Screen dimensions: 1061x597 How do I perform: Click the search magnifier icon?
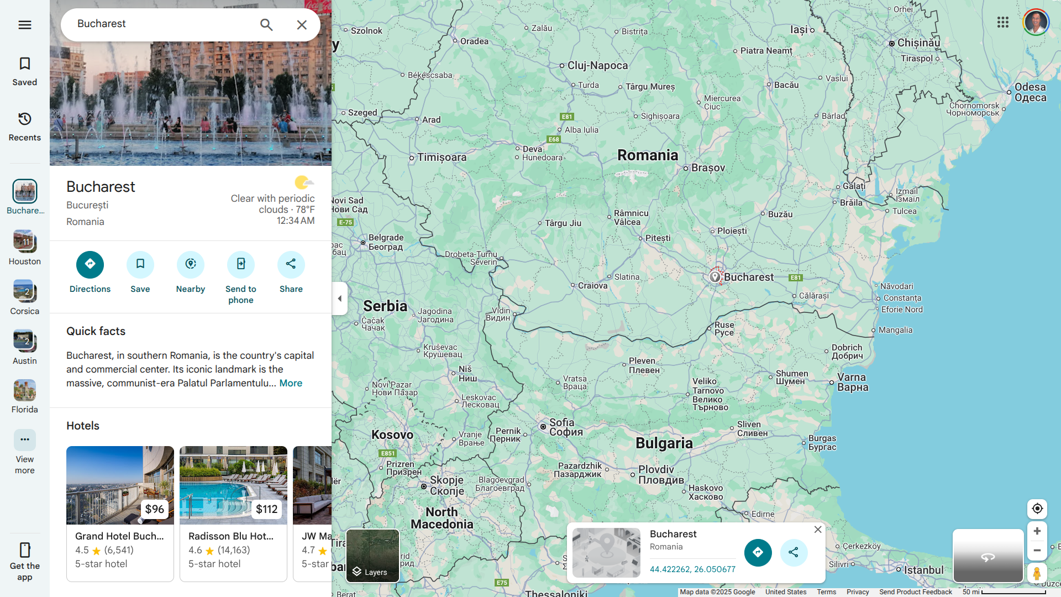pos(266,25)
